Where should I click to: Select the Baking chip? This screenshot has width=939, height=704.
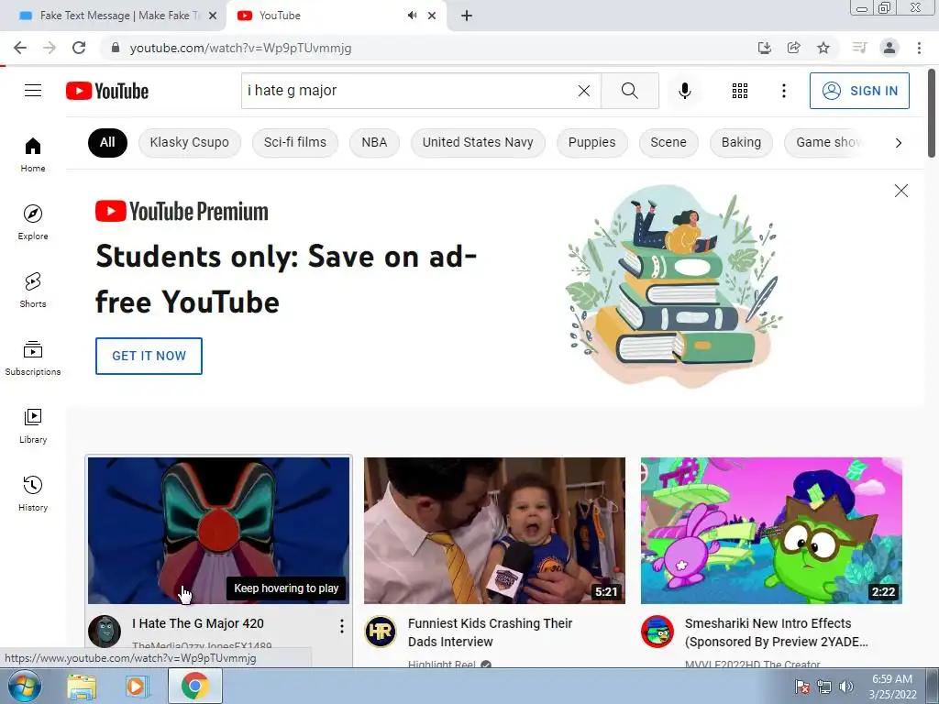pyautogui.click(x=741, y=142)
